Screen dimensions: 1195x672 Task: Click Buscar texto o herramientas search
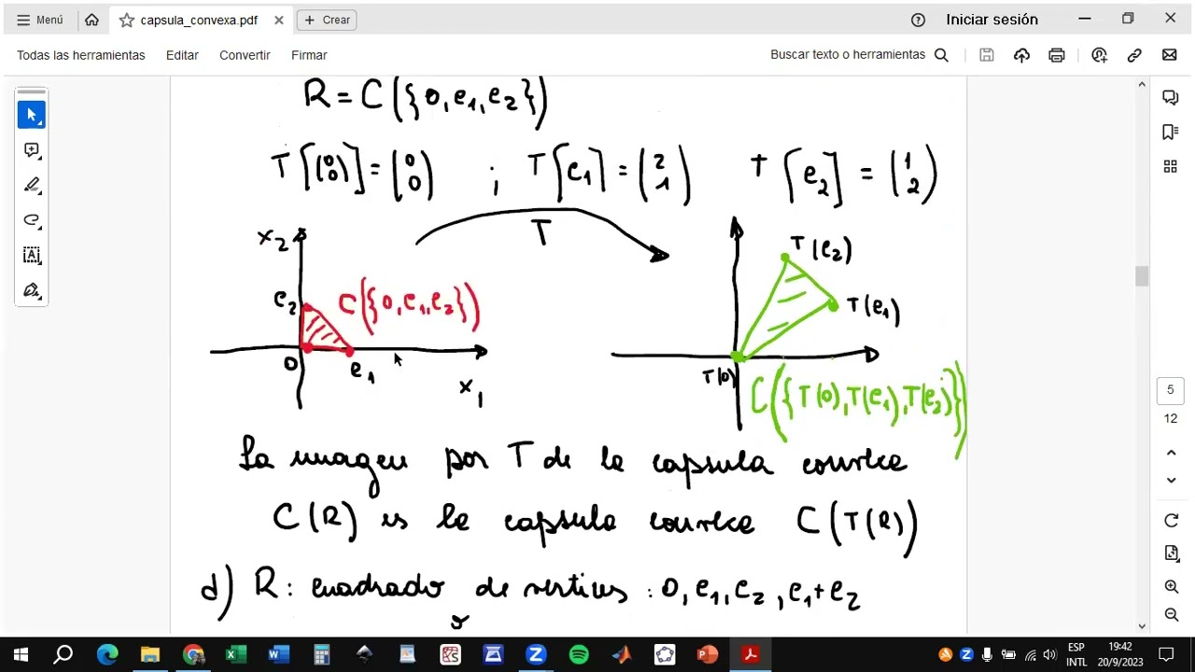point(859,55)
